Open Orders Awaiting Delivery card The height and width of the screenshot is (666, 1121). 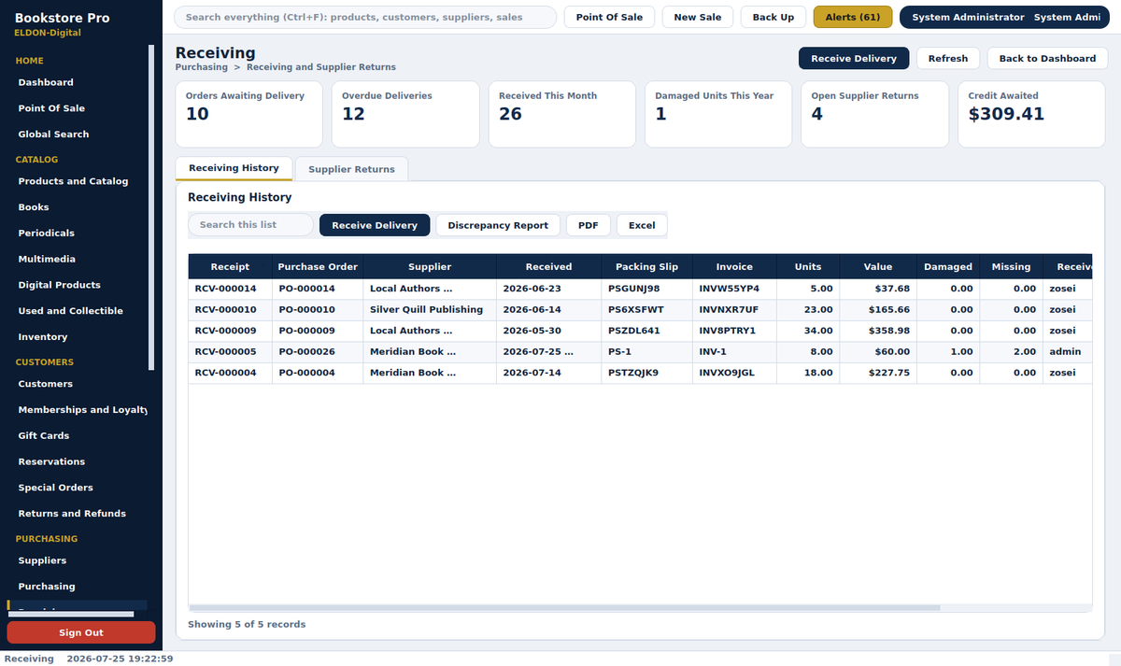click(x=248, y=114)
